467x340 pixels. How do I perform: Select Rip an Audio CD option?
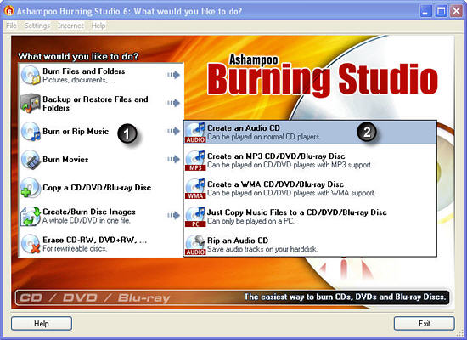tap(310, 245)
